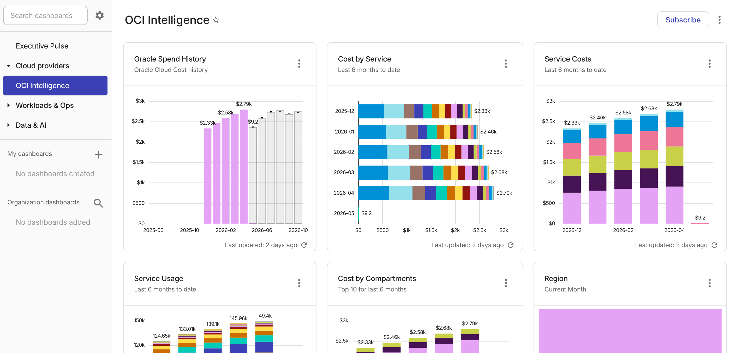Click the 149.4k column in Service Usage
The width and height of the screenshot is (742, 353).
[x=264, y=337]
